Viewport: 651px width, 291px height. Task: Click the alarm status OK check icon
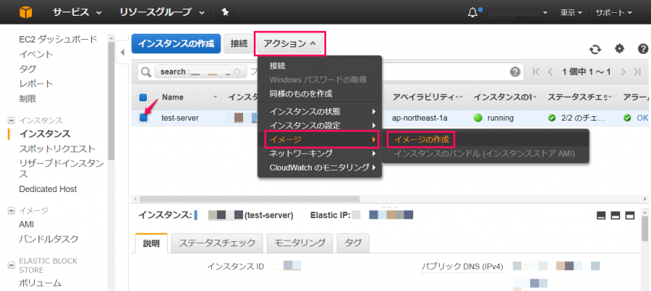point(627,118)
